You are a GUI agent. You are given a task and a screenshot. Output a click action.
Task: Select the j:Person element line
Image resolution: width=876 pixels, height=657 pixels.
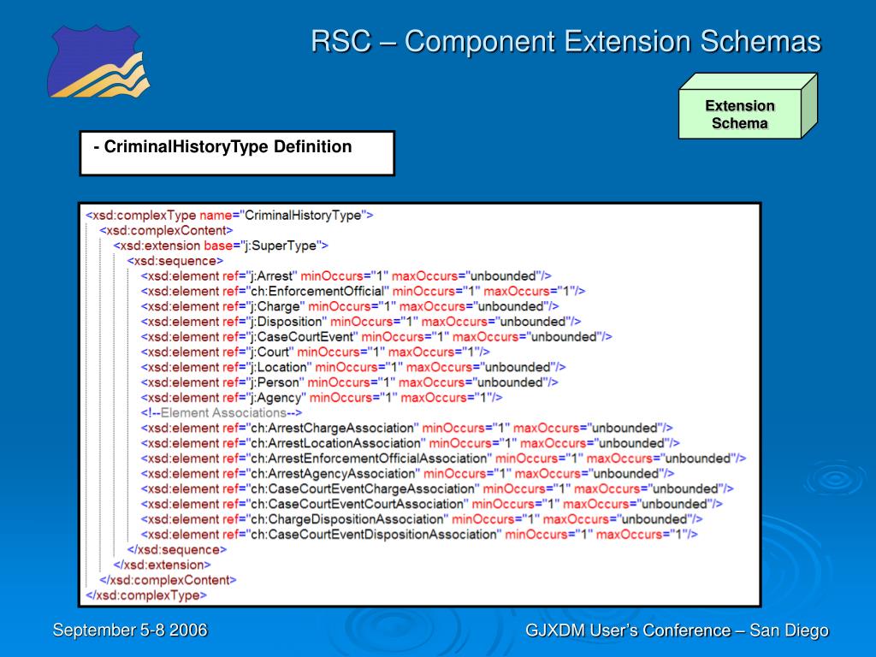click(x=350, y=382)
